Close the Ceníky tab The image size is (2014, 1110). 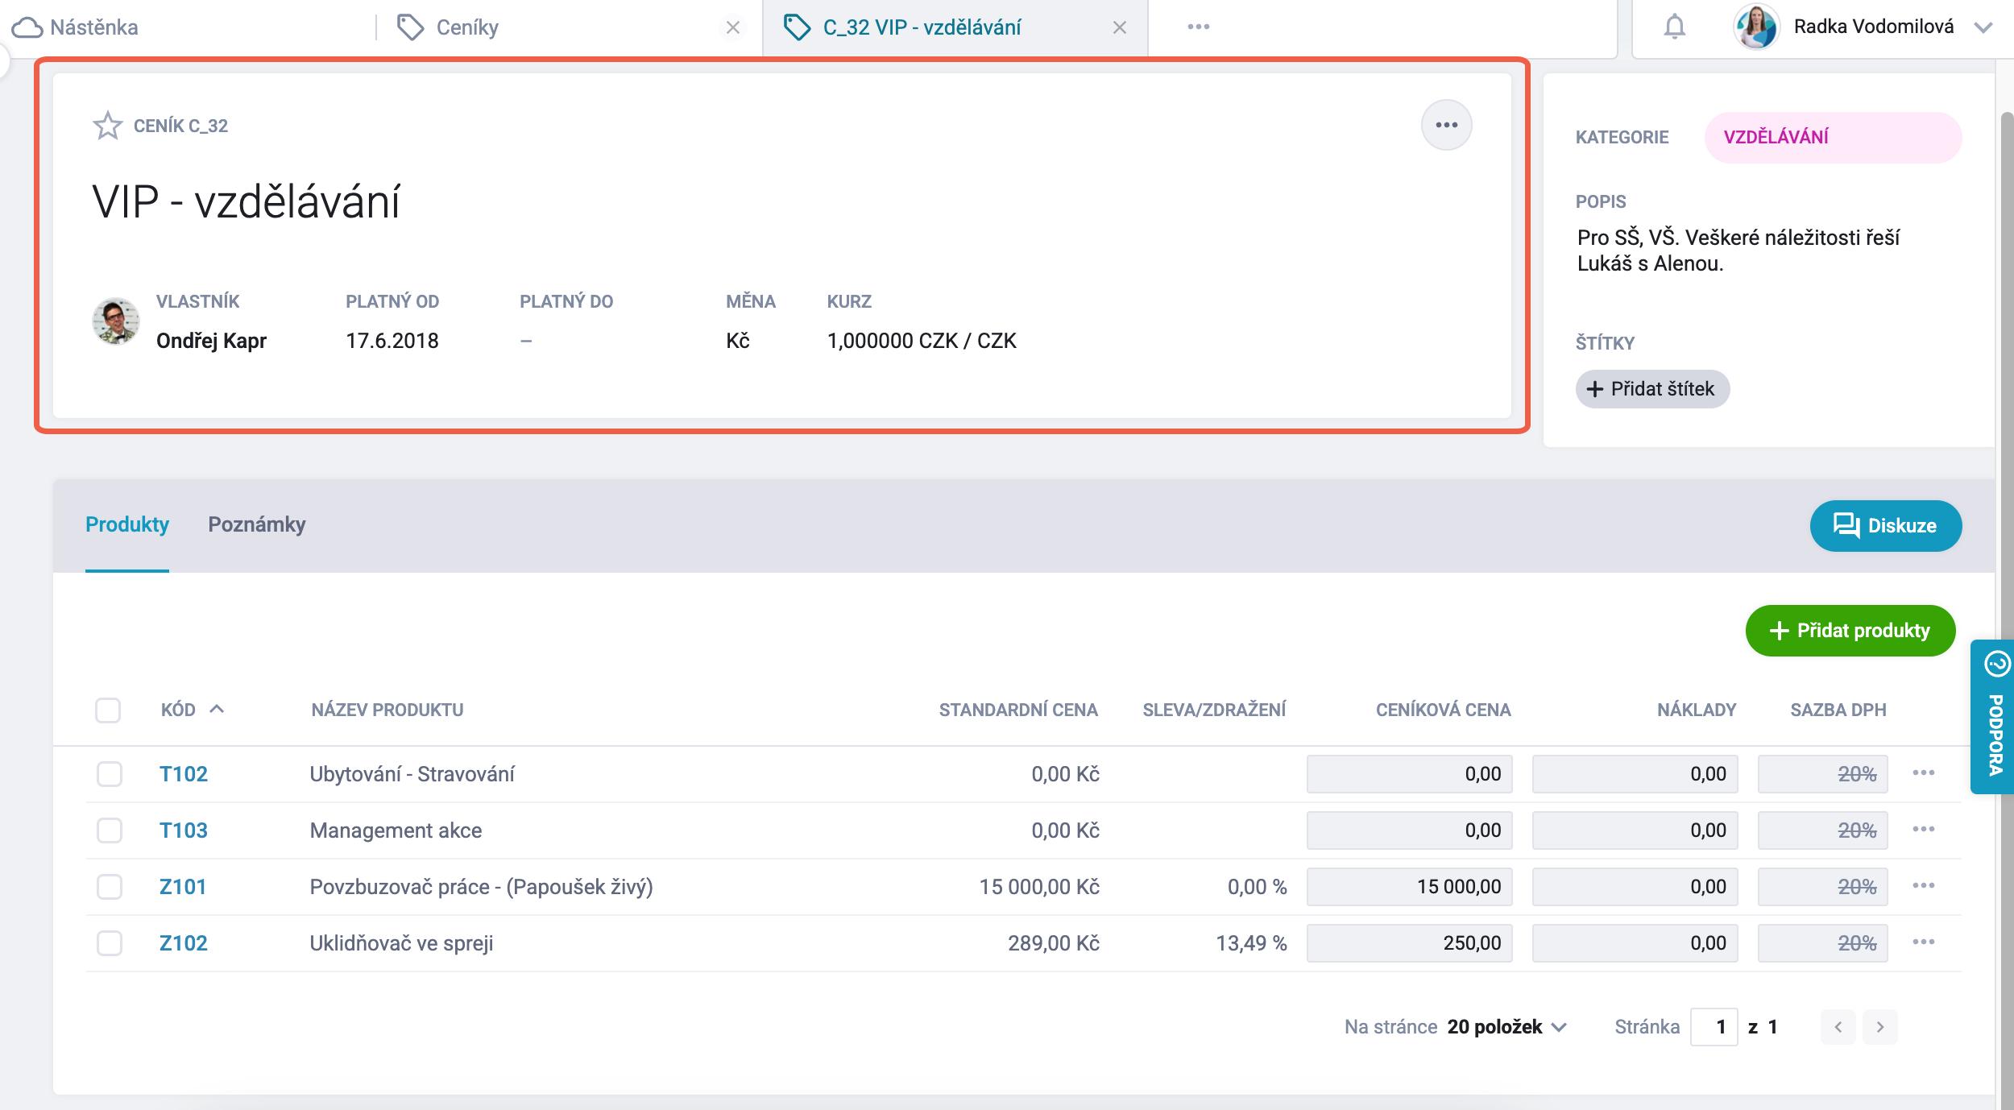[x=732, y=27]
